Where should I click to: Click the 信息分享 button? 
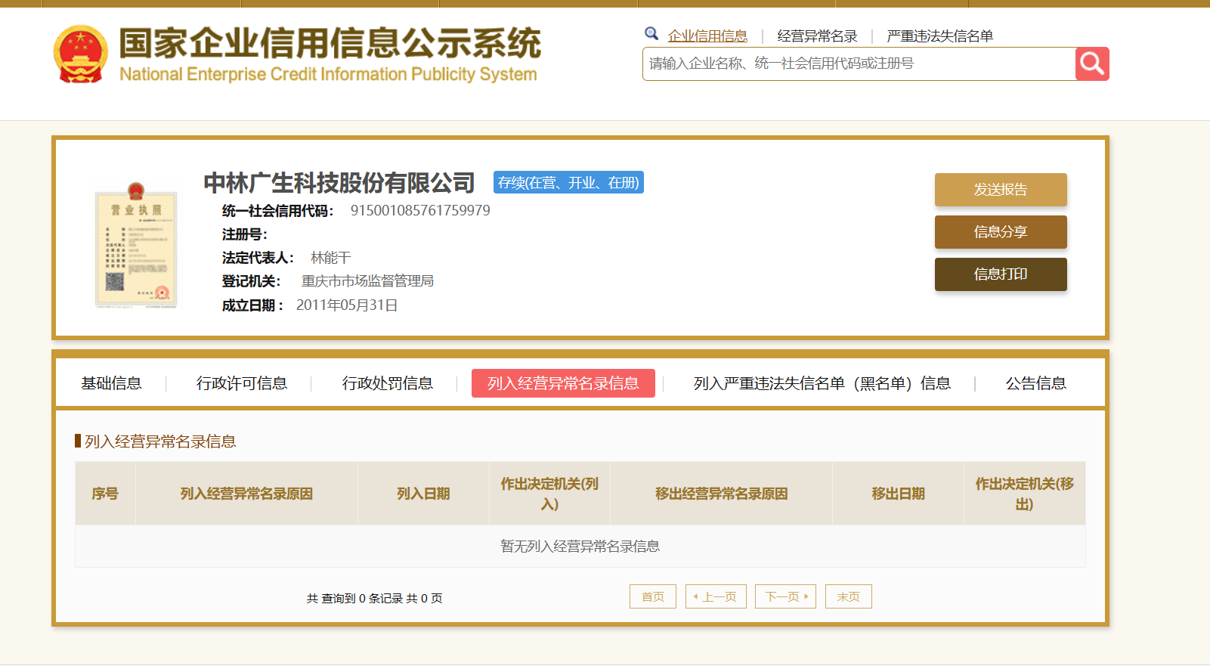(x=1001, y=232)
